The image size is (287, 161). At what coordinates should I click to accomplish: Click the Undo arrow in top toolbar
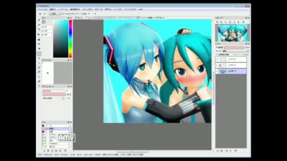pos(40,14)
